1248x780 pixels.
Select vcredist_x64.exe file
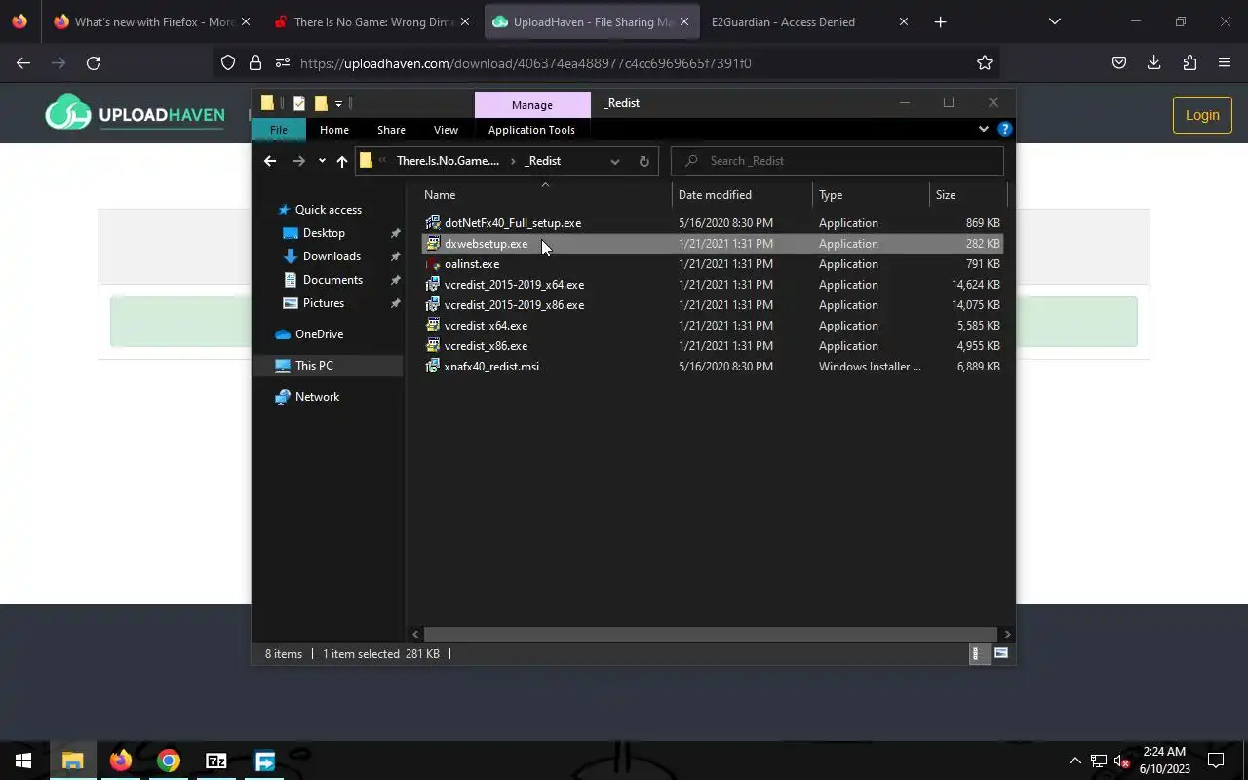pyautogui.click(x=486, y=326)
